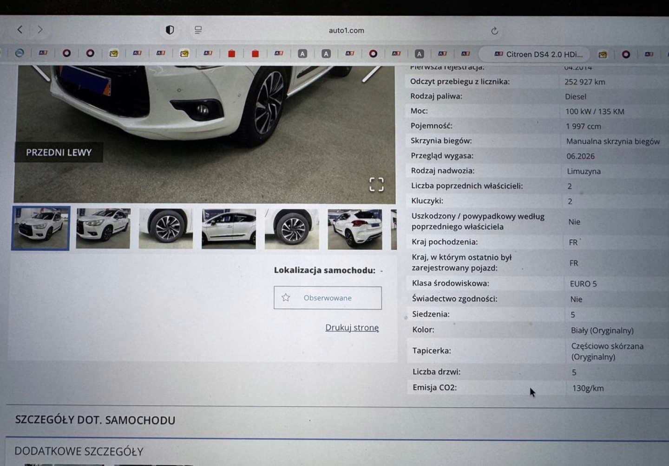The image size is (669, 466).
Task: Open the wheel thumbnail between side and rear views
Action: coord(292,229)
